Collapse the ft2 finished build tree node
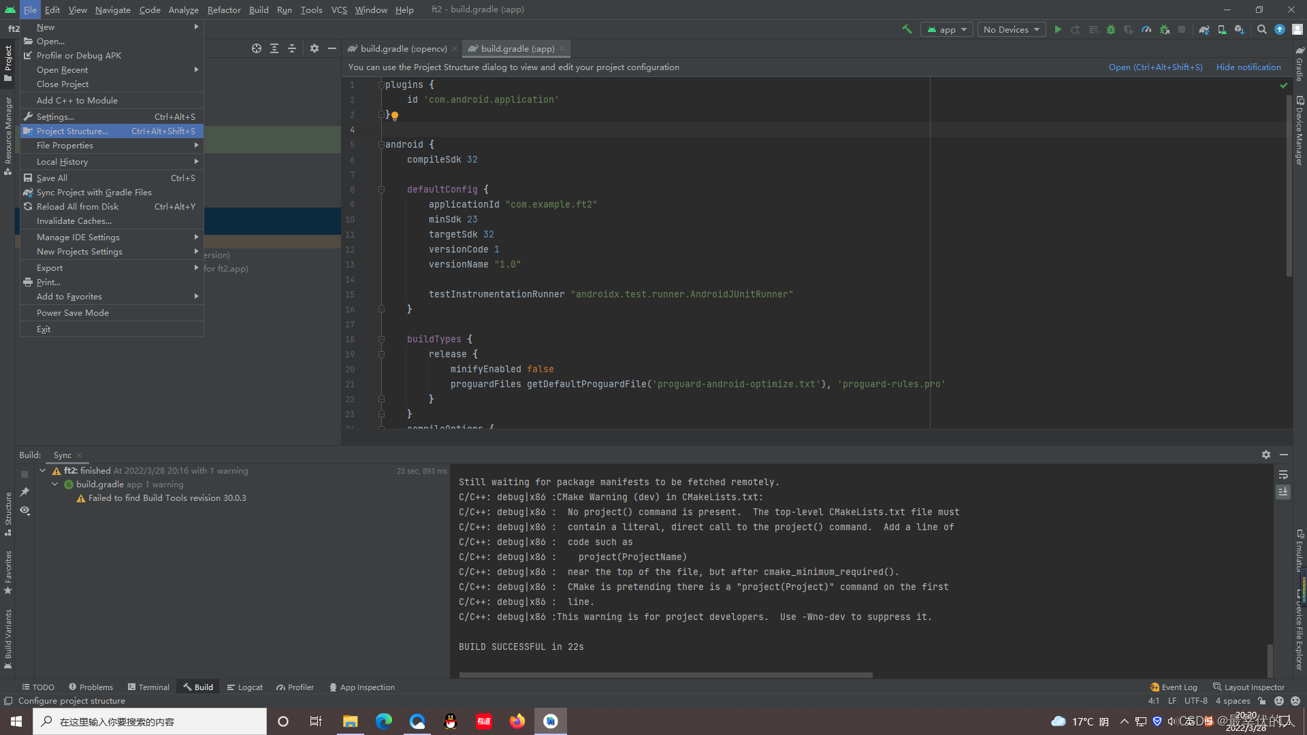This screenshot has width=1307, height=735. 43,470
